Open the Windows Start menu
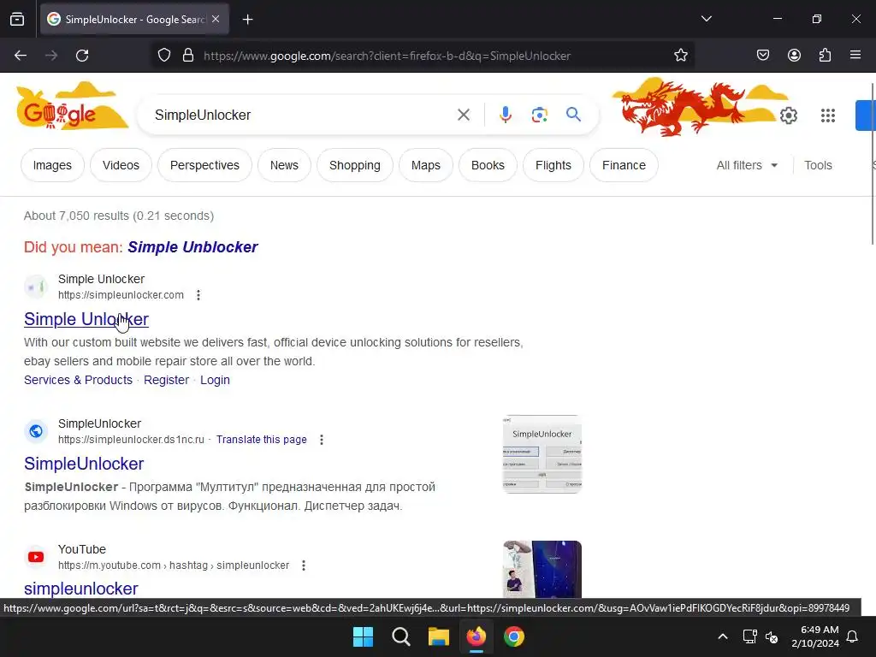Viewport: 876px width, 657px height. [363, 636]
